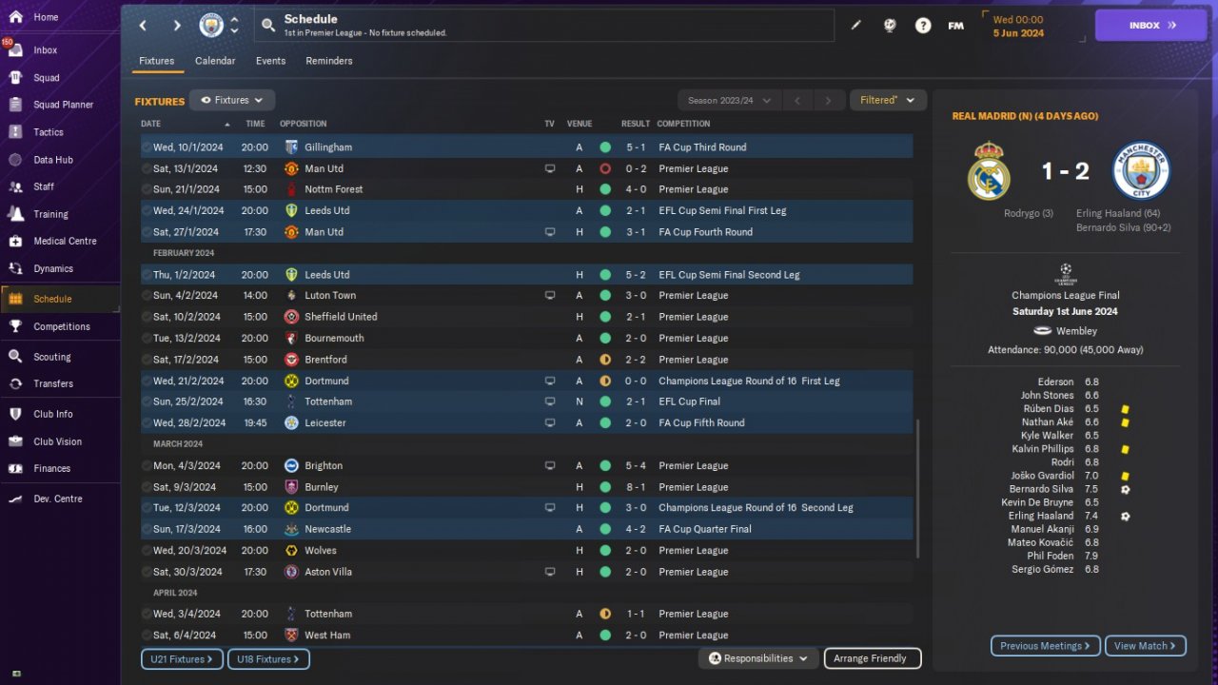Click the date display 5 Jun 2024
Viewport: 1218px width, 685px height.
tap(1018, 33)
